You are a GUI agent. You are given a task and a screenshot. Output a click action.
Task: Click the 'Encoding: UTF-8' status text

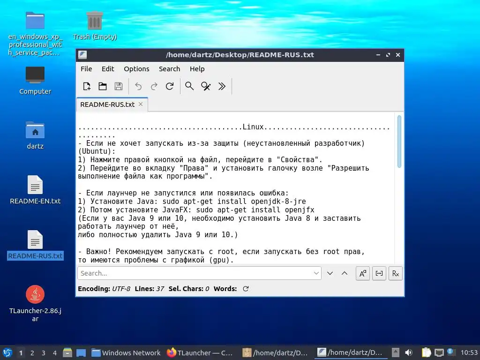[x=104, y=289]
